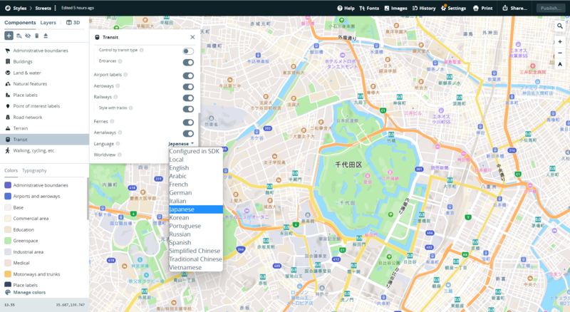This screenshot has width=570, height=312.
Task: Open style History
Action: tap(424, 8)
